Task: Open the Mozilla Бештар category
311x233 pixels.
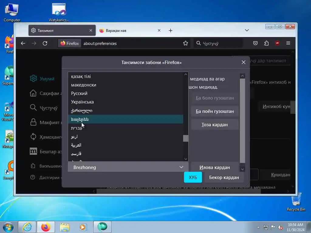Action: coord(46,152)
